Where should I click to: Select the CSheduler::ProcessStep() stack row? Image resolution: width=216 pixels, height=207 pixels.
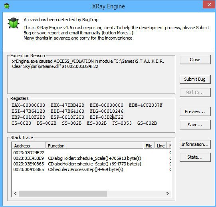pos(91,169)
